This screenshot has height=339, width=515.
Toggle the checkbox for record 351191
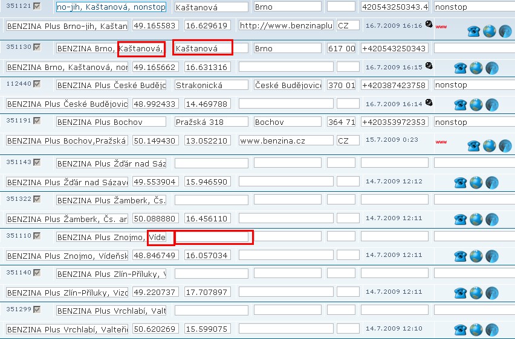[37, 121]
